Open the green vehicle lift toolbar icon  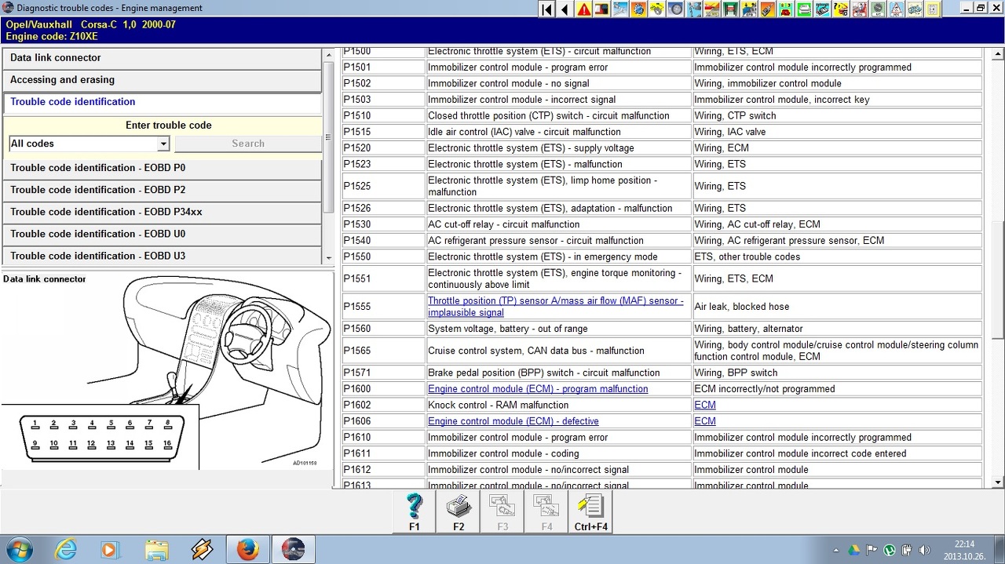pos(731,9)
